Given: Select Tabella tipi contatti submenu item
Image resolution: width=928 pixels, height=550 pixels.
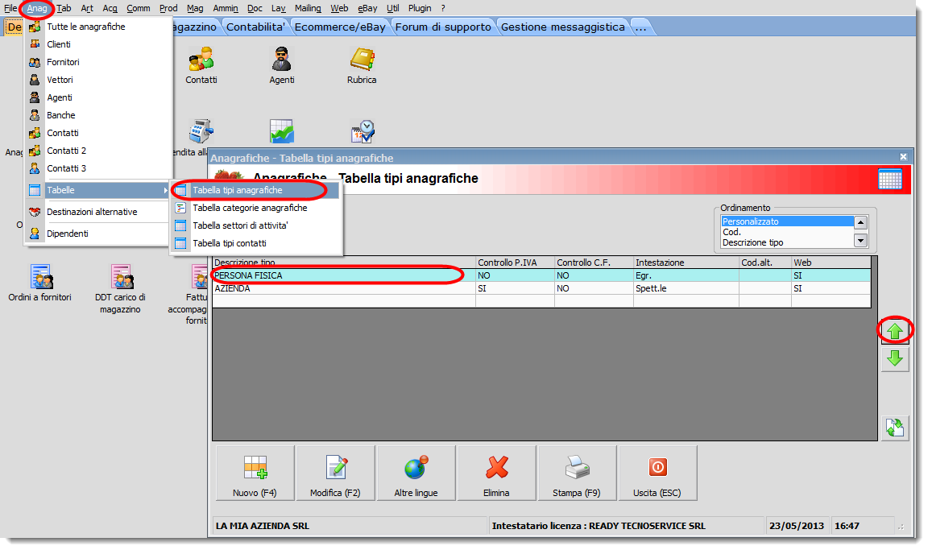Looking at the screenshot, I should (255, 243).
